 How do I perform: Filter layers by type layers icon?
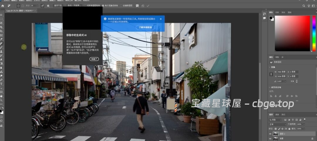pyautogui.click(x=293, y=120)
